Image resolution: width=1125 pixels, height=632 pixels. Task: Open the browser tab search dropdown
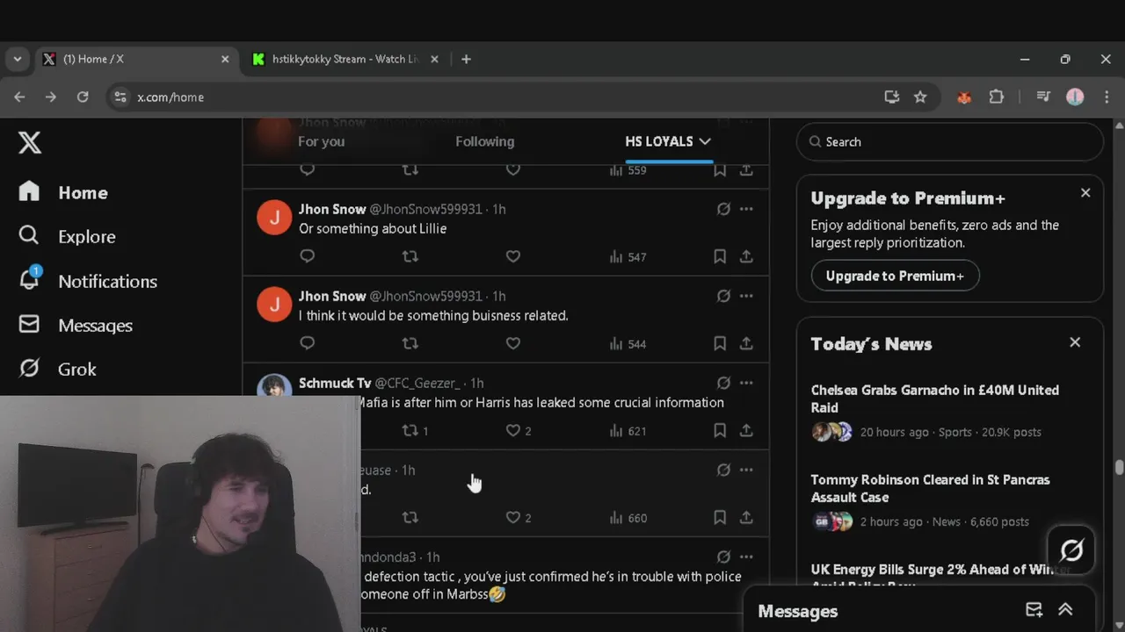(17, 59)
